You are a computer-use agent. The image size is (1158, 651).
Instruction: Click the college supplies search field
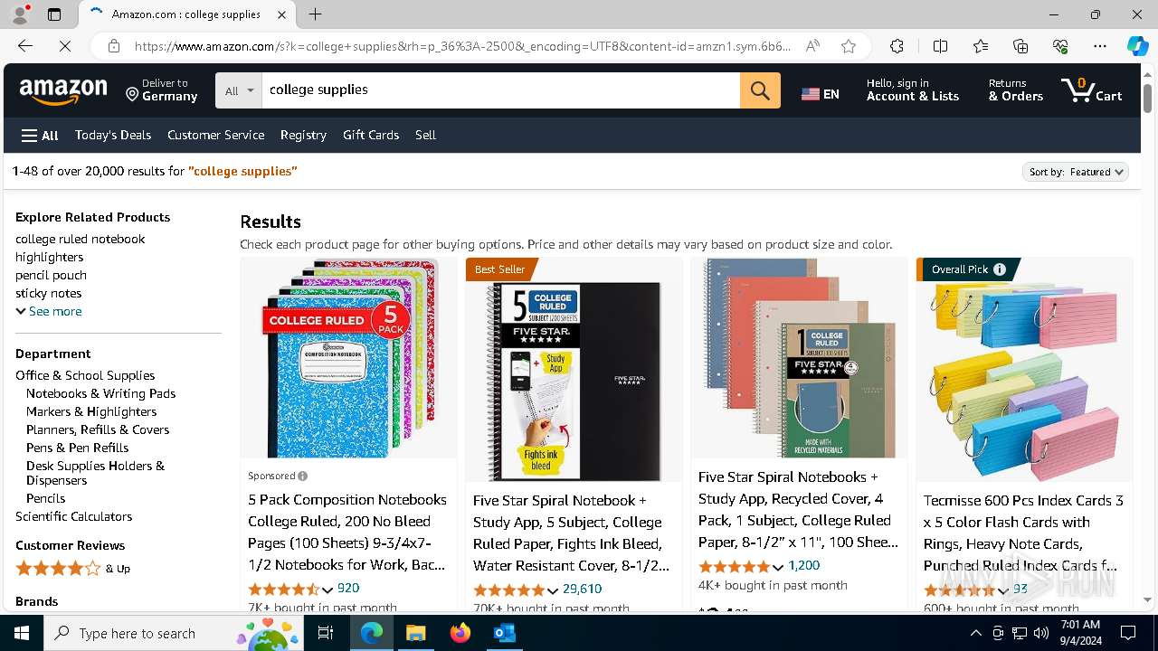click(500, 90)
